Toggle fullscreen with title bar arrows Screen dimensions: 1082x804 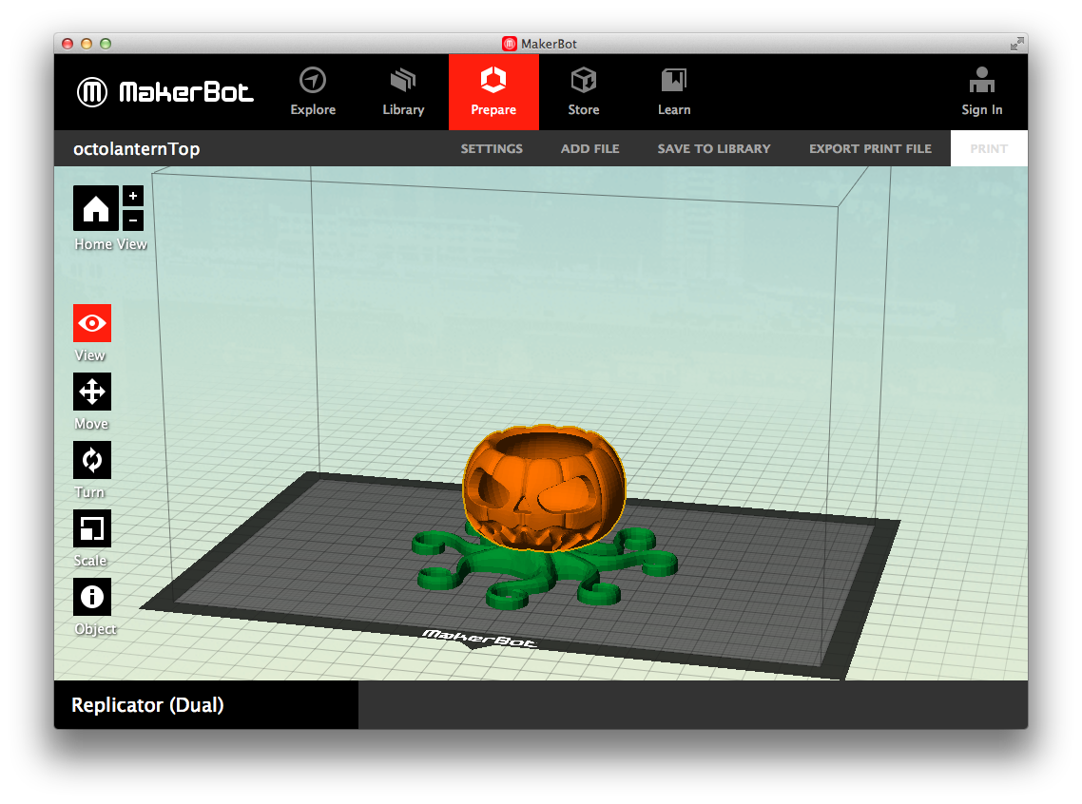pyautogui.click(x=1015, y=44)
